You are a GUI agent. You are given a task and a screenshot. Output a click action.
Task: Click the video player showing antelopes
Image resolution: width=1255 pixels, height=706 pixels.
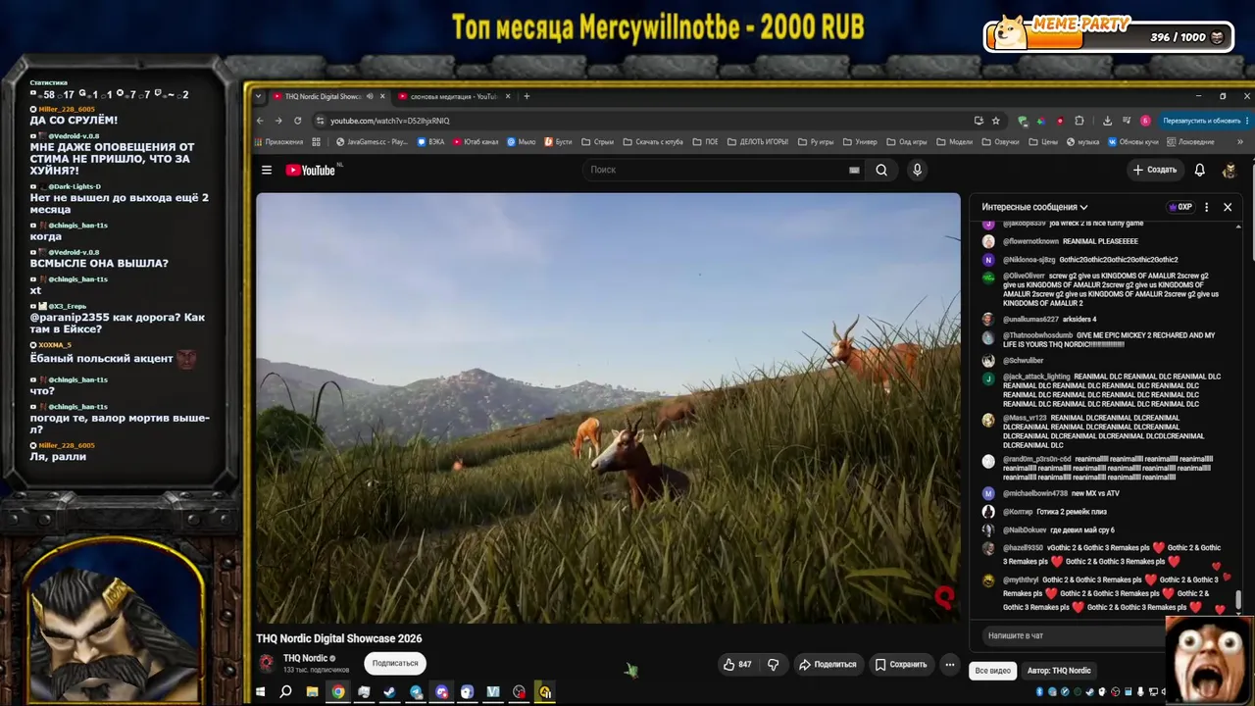tap(608, 408)
